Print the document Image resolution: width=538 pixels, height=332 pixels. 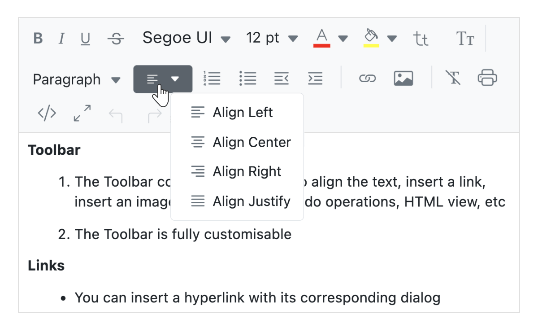tap(487, 78)
